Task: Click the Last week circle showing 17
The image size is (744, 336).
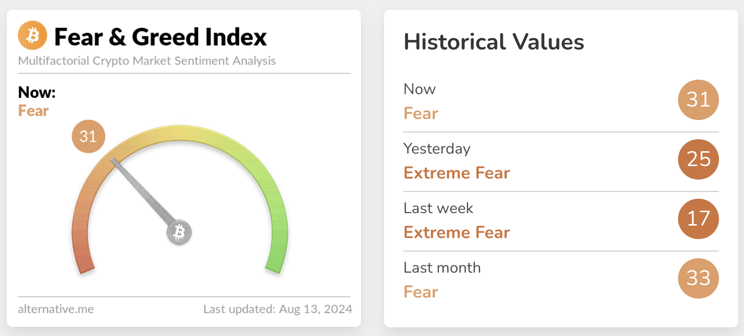Action: pos(698,219)
